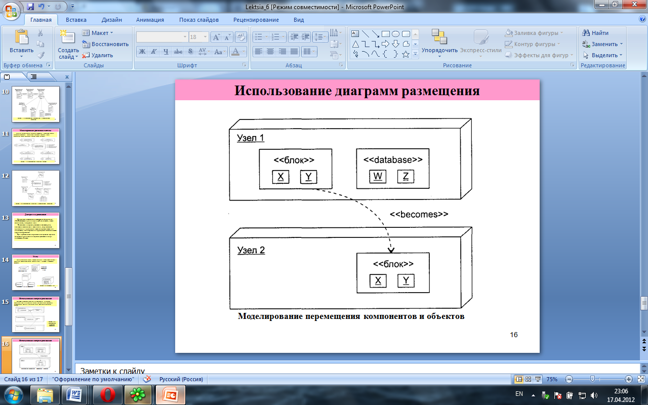Switch to the Outline pane tab
The height and width of the screenshot is (405, 648).
33,77
